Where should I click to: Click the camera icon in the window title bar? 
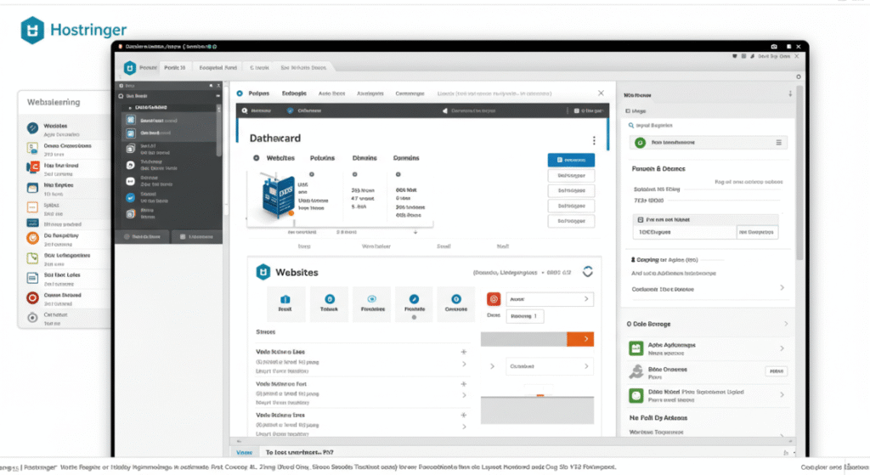pyautogui.click(x=774, y=47)
